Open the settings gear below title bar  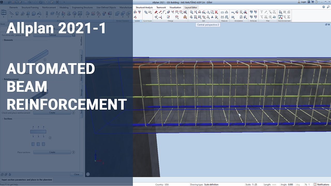coord(324,7)
